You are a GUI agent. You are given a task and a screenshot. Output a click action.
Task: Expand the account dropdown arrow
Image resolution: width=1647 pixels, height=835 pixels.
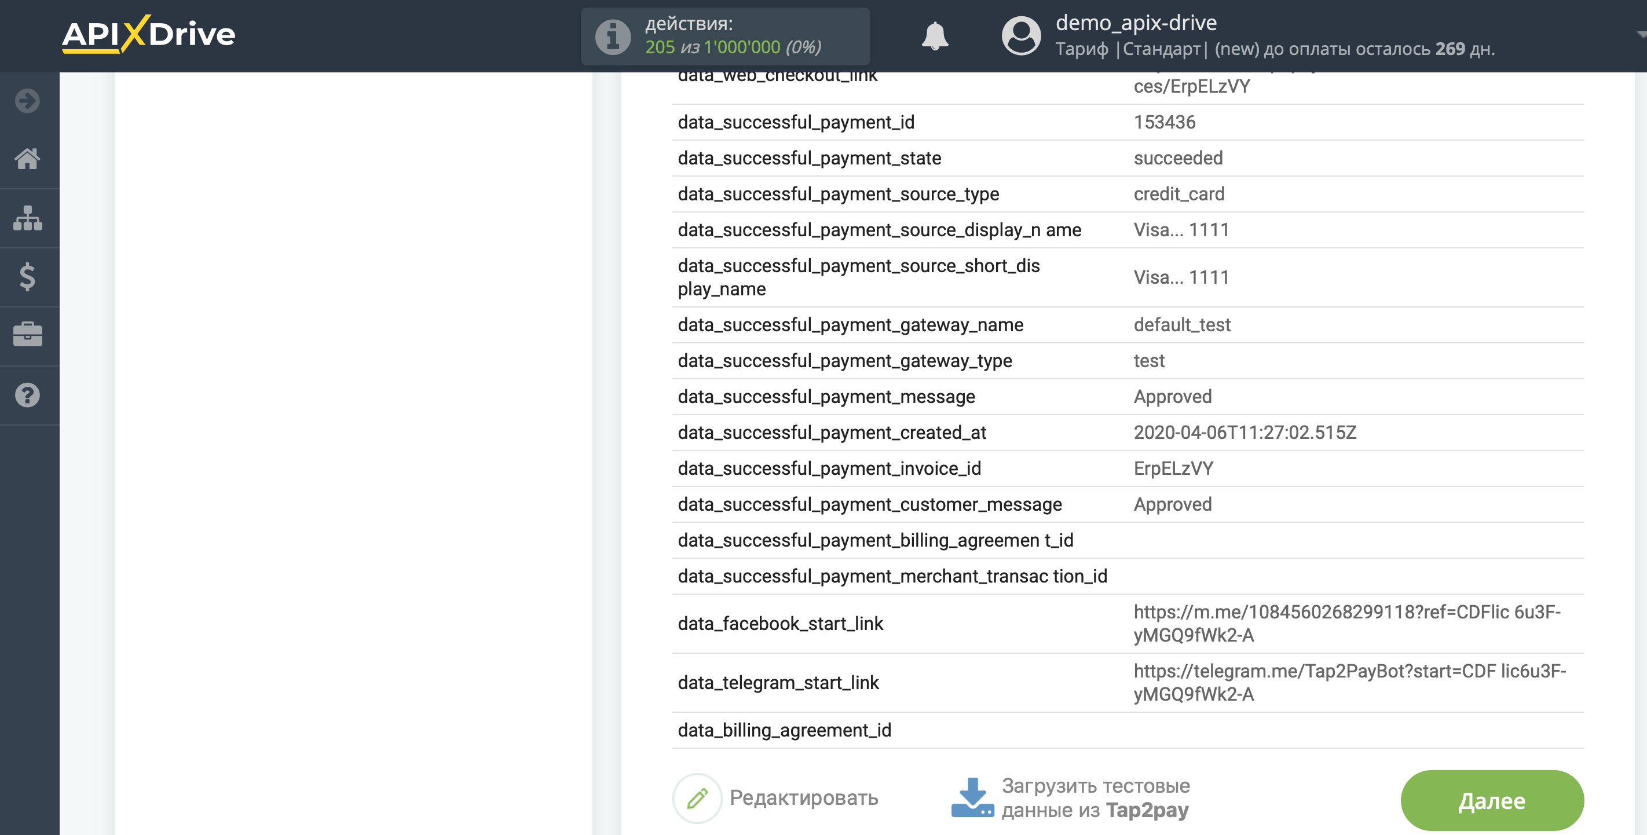click(1641, 35)
